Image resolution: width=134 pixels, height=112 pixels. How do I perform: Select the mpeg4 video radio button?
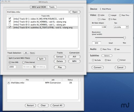(x=109, y=15)
